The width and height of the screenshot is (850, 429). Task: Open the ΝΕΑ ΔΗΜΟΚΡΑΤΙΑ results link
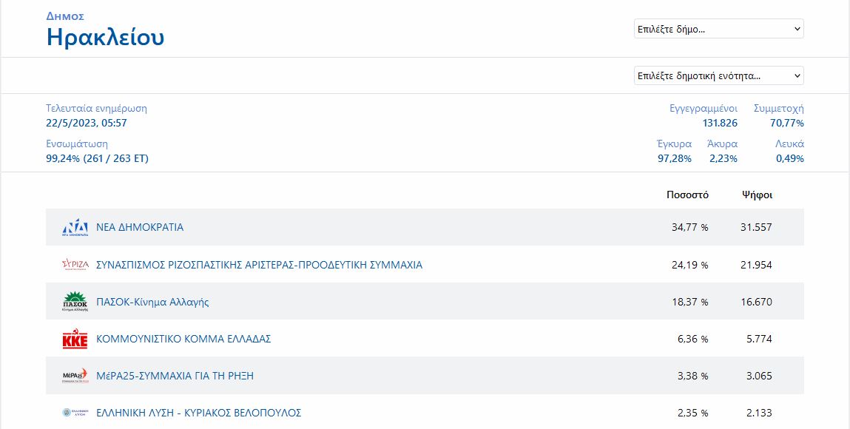tap(140, 228)
